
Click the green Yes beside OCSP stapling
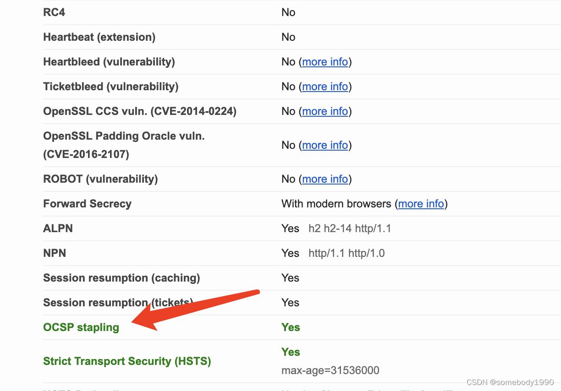[291, 327]
